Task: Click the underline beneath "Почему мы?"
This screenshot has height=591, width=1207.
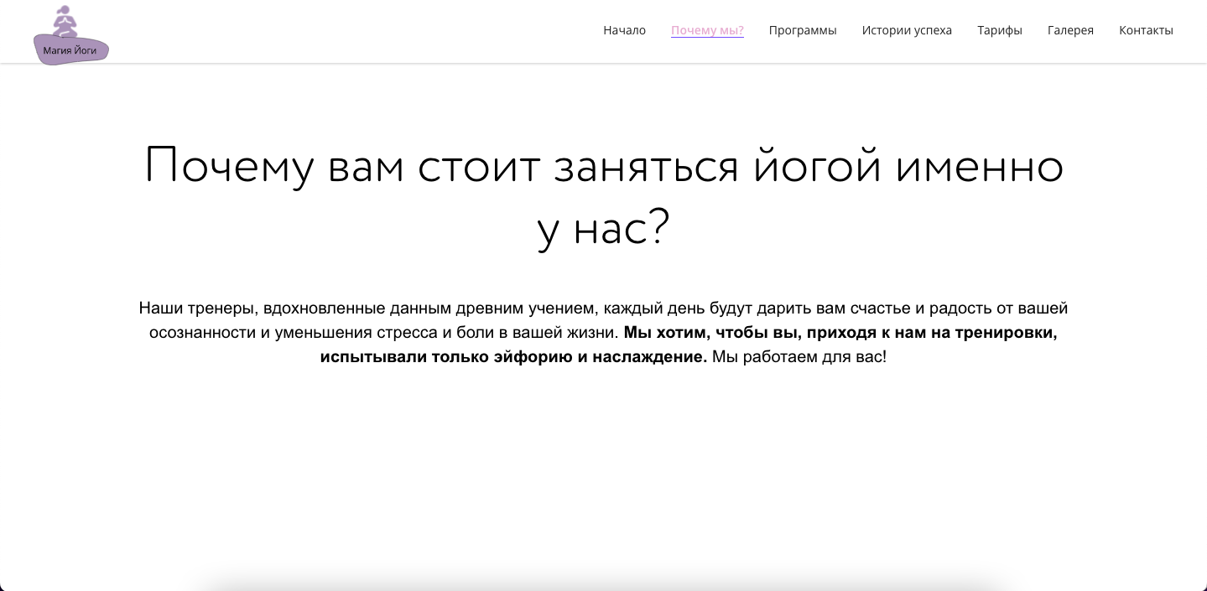Action: click(706, 39)
